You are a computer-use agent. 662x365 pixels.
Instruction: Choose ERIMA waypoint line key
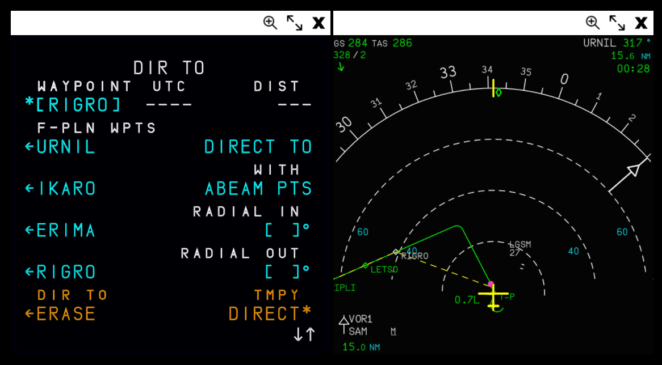[x=60, y=231]
